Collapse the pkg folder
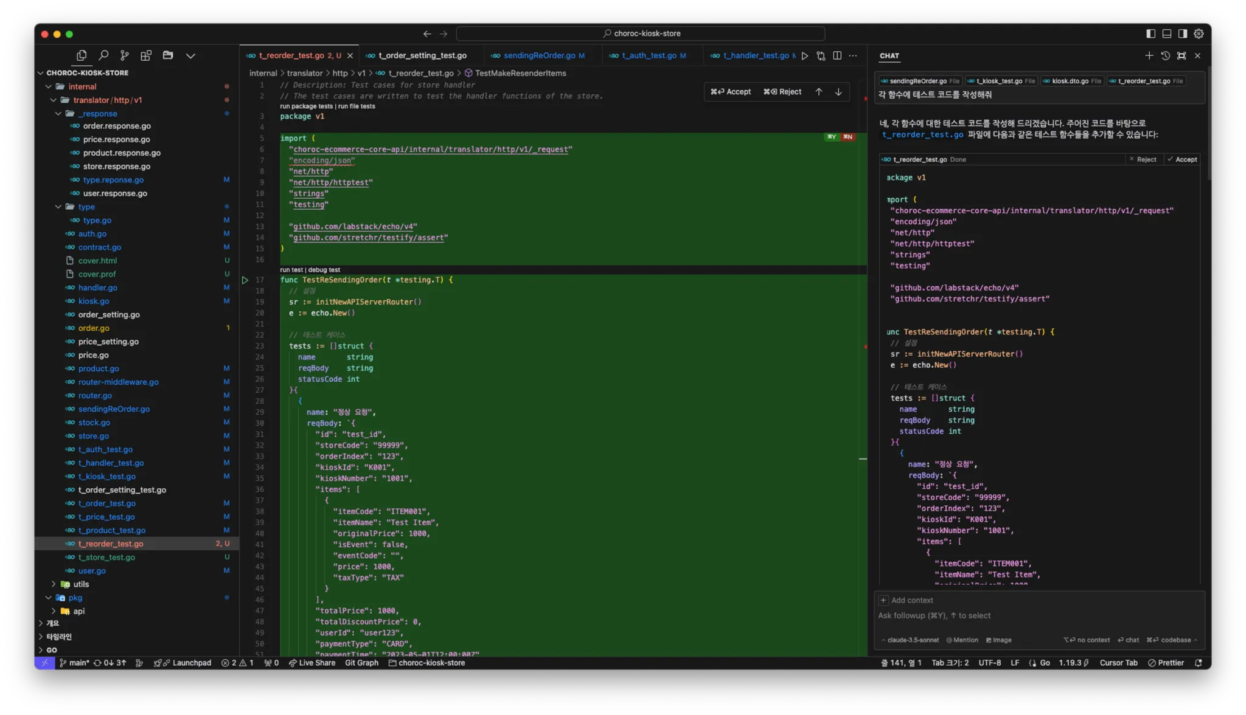 pos(75,597)
